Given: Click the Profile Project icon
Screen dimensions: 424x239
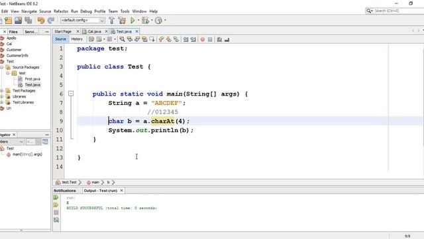Looking at the screenshot, I should (x=158, y=21).
